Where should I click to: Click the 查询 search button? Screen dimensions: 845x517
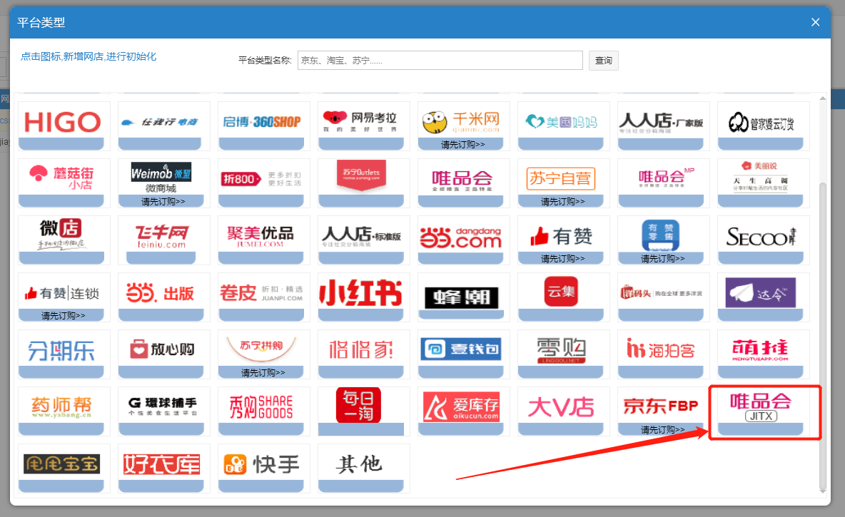click(x=604, y=61)
